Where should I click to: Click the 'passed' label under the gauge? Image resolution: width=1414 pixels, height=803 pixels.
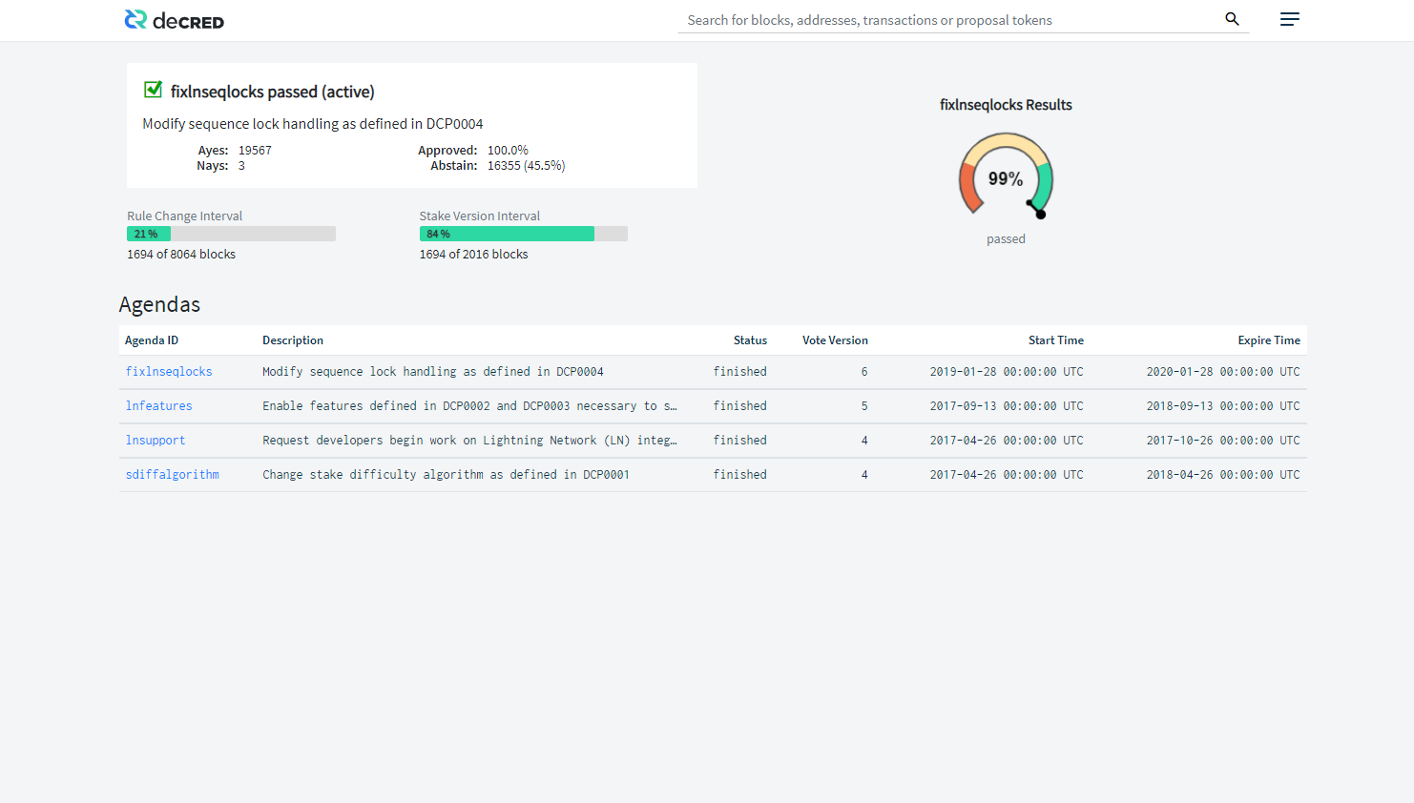click(x=1006, y=239)
